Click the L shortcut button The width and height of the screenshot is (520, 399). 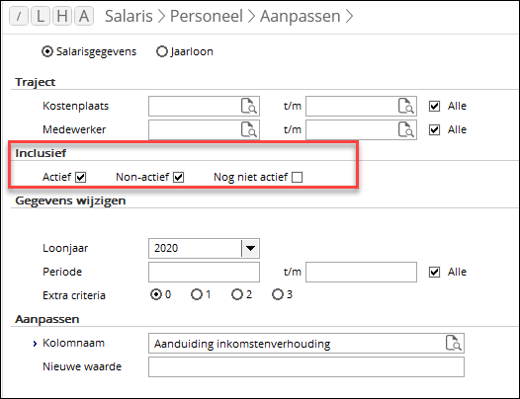coord(41,16)
